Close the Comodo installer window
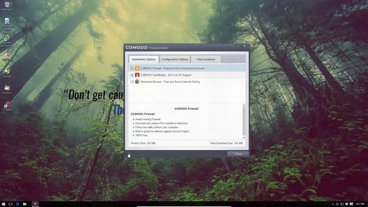Image resolution: width=368 pixels, height=207 pixels. click(x=244, y=47)
